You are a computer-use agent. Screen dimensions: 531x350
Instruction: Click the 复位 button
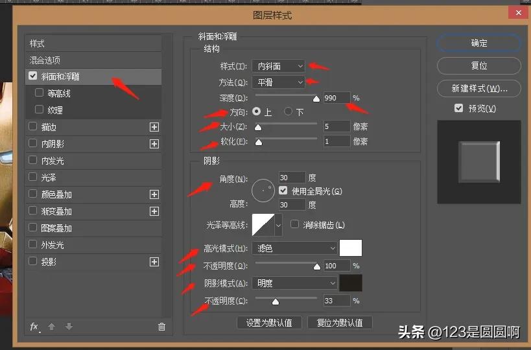(x=479, y=65)
